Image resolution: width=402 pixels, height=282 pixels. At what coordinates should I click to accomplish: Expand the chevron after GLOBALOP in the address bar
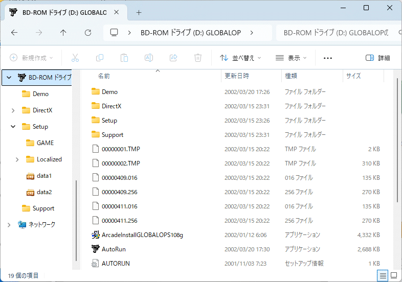click(x=252, y=33)
